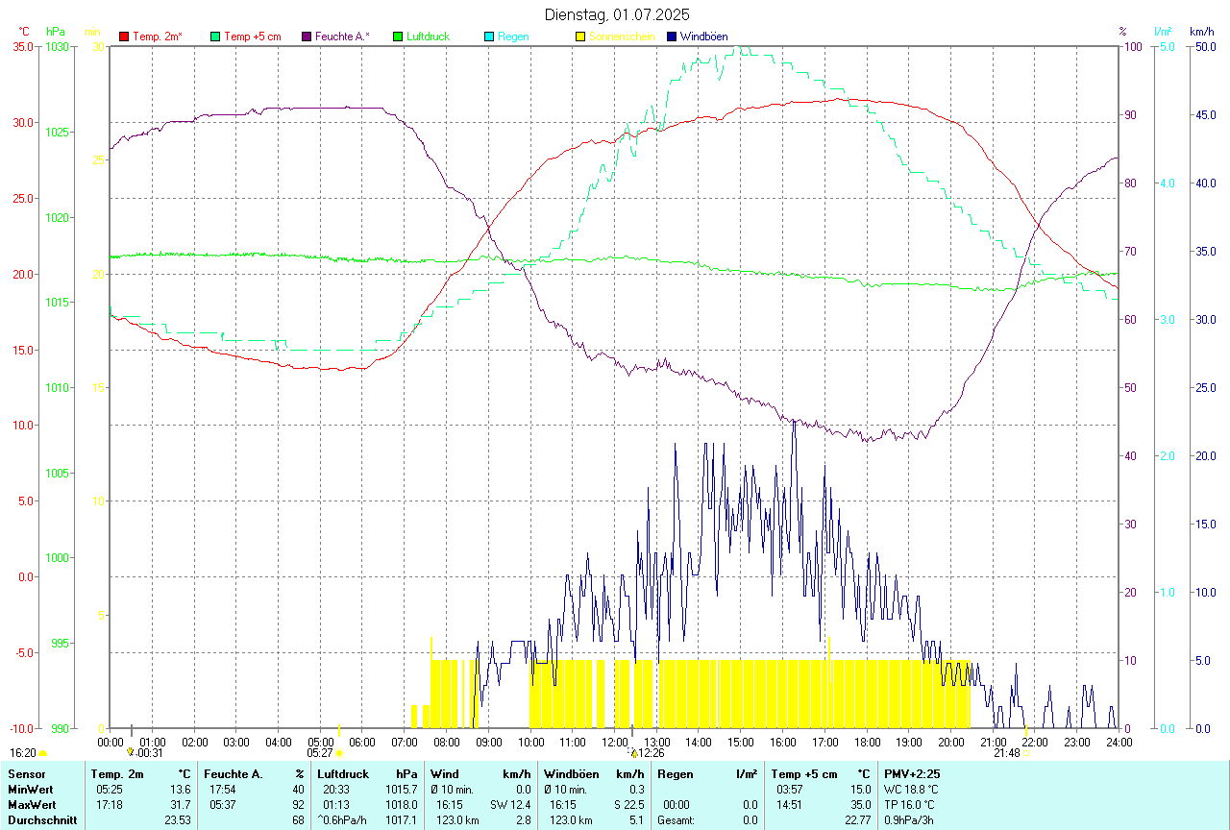The width and height of the screenshot is (1230, 830).
Task: Click the dark blue Windböen legend square
Action: [672, 37]
